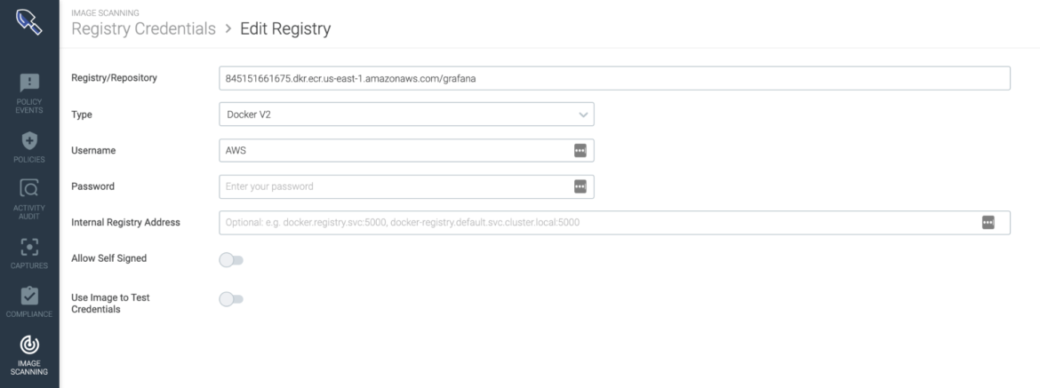Open the Type dropdown showing Docker V2
Viewport: 1040px width, 388px height.
406,115
